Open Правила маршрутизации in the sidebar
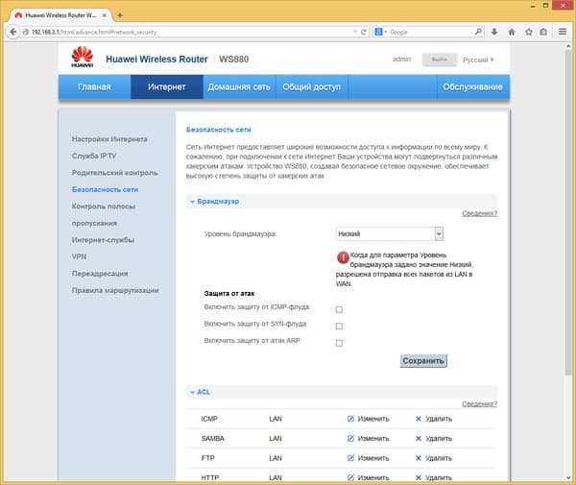Screen dimensions: 576x485 [x=115, y=290]
